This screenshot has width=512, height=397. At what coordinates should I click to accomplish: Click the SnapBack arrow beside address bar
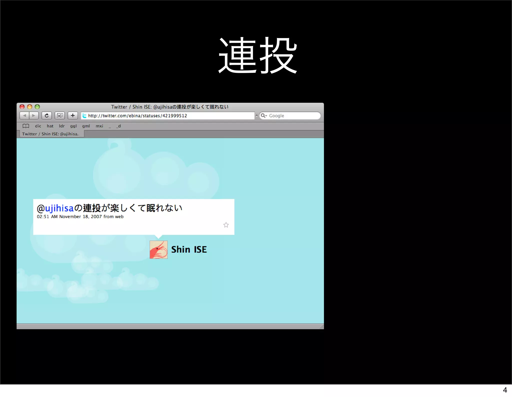click(256, 116)
